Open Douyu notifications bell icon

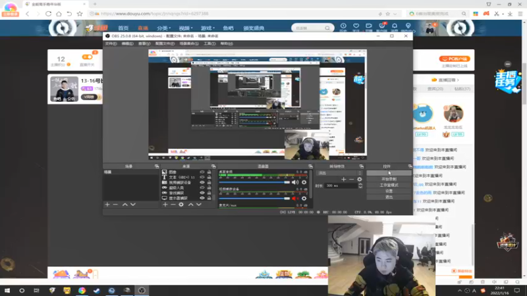[x=395, y=27]
